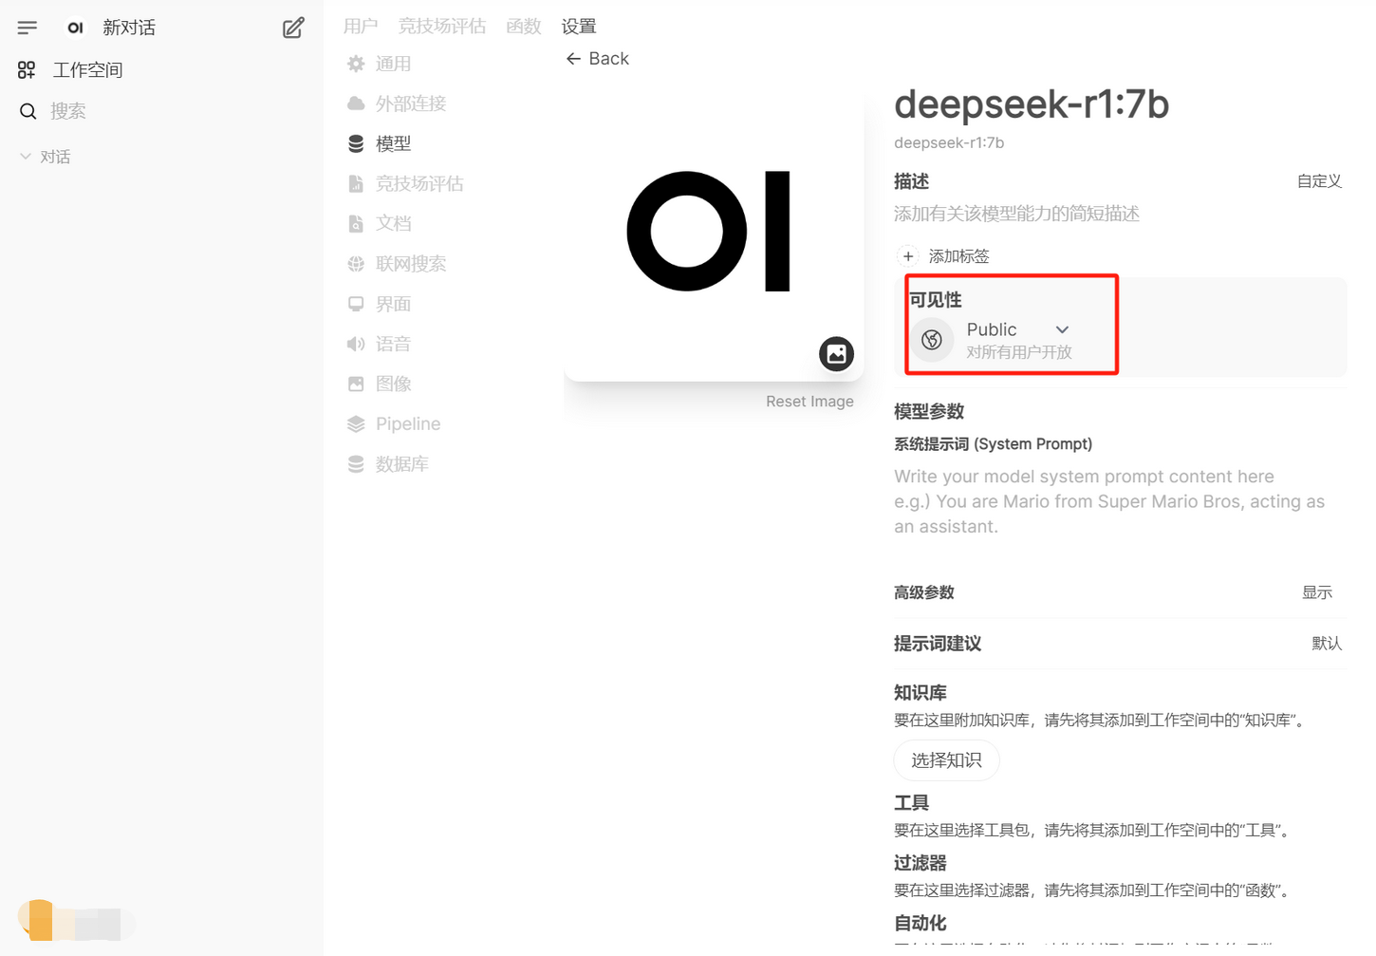This screenshot has width=1376, height=956.
Task: Click the globe visibility icon beside Public
Action: pyautogui.click(x=932, y=339)
